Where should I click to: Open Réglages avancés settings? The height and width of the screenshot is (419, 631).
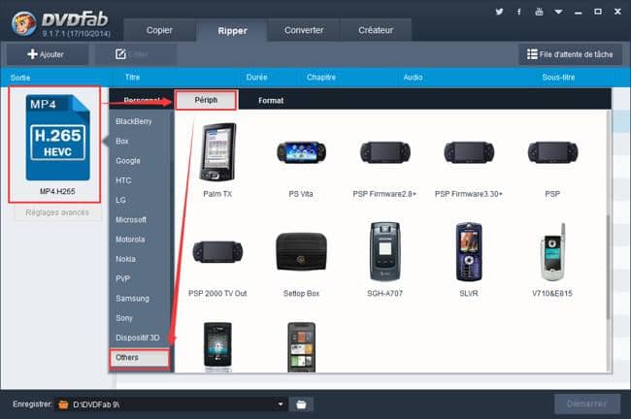(57, 212)
